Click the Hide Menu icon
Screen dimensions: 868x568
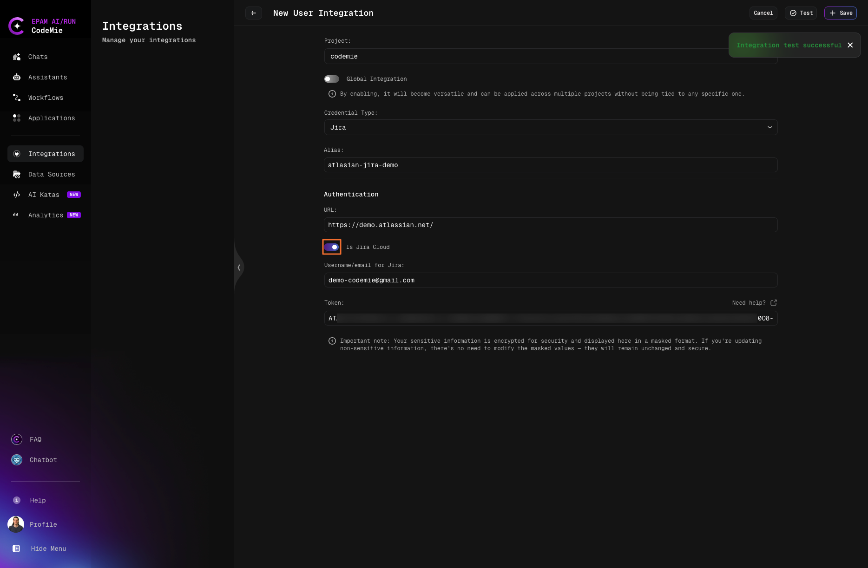click(17, 548)
